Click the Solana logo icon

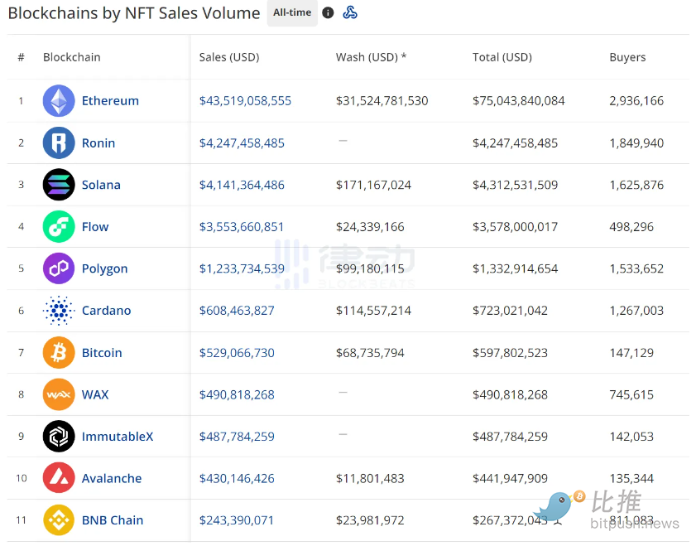59,185
